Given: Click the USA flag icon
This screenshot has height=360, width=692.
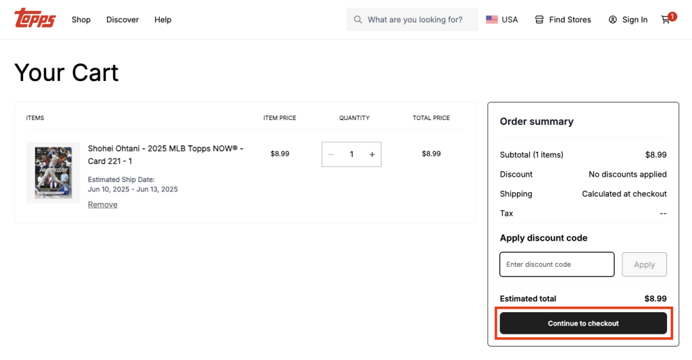Looking at the screenshot, I should click(492, 20).
